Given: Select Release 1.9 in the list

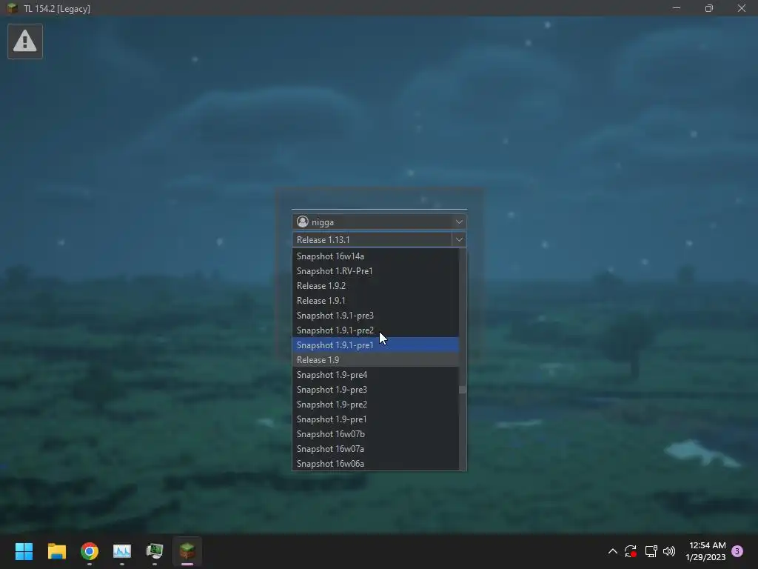Looking at the screenshot, I should 375,360.
